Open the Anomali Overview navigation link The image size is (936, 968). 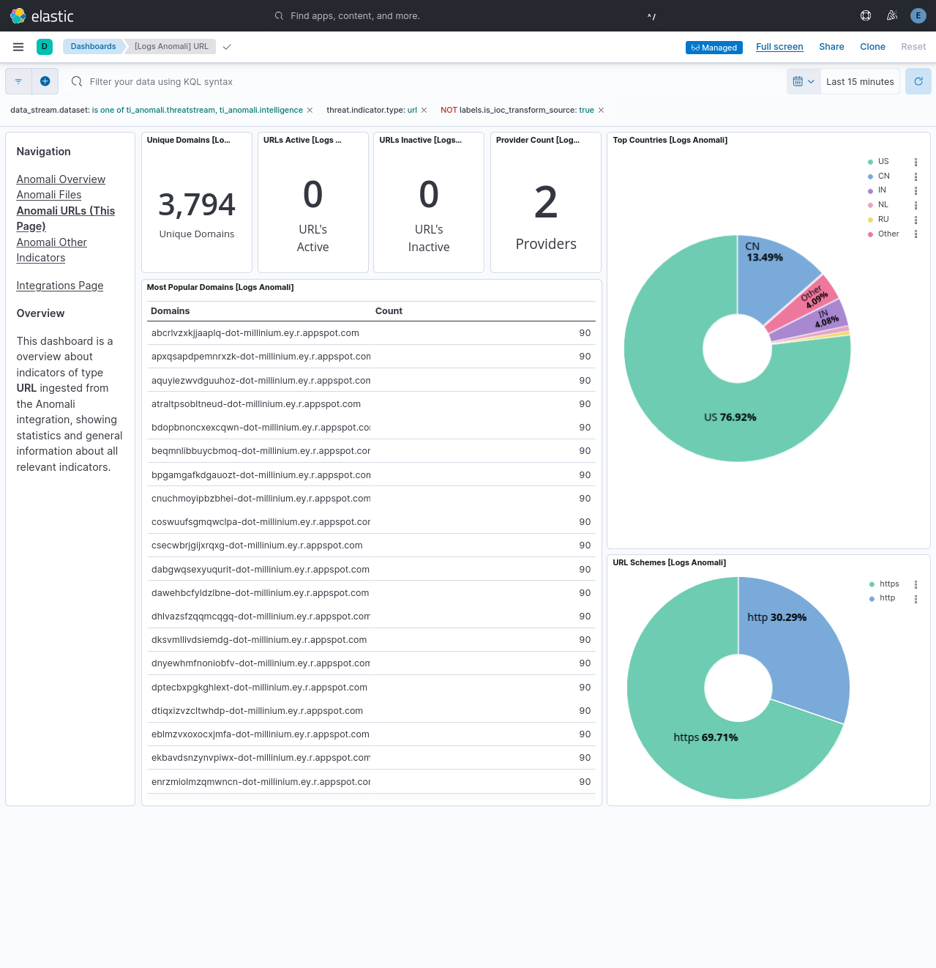[x=61, y=179]
